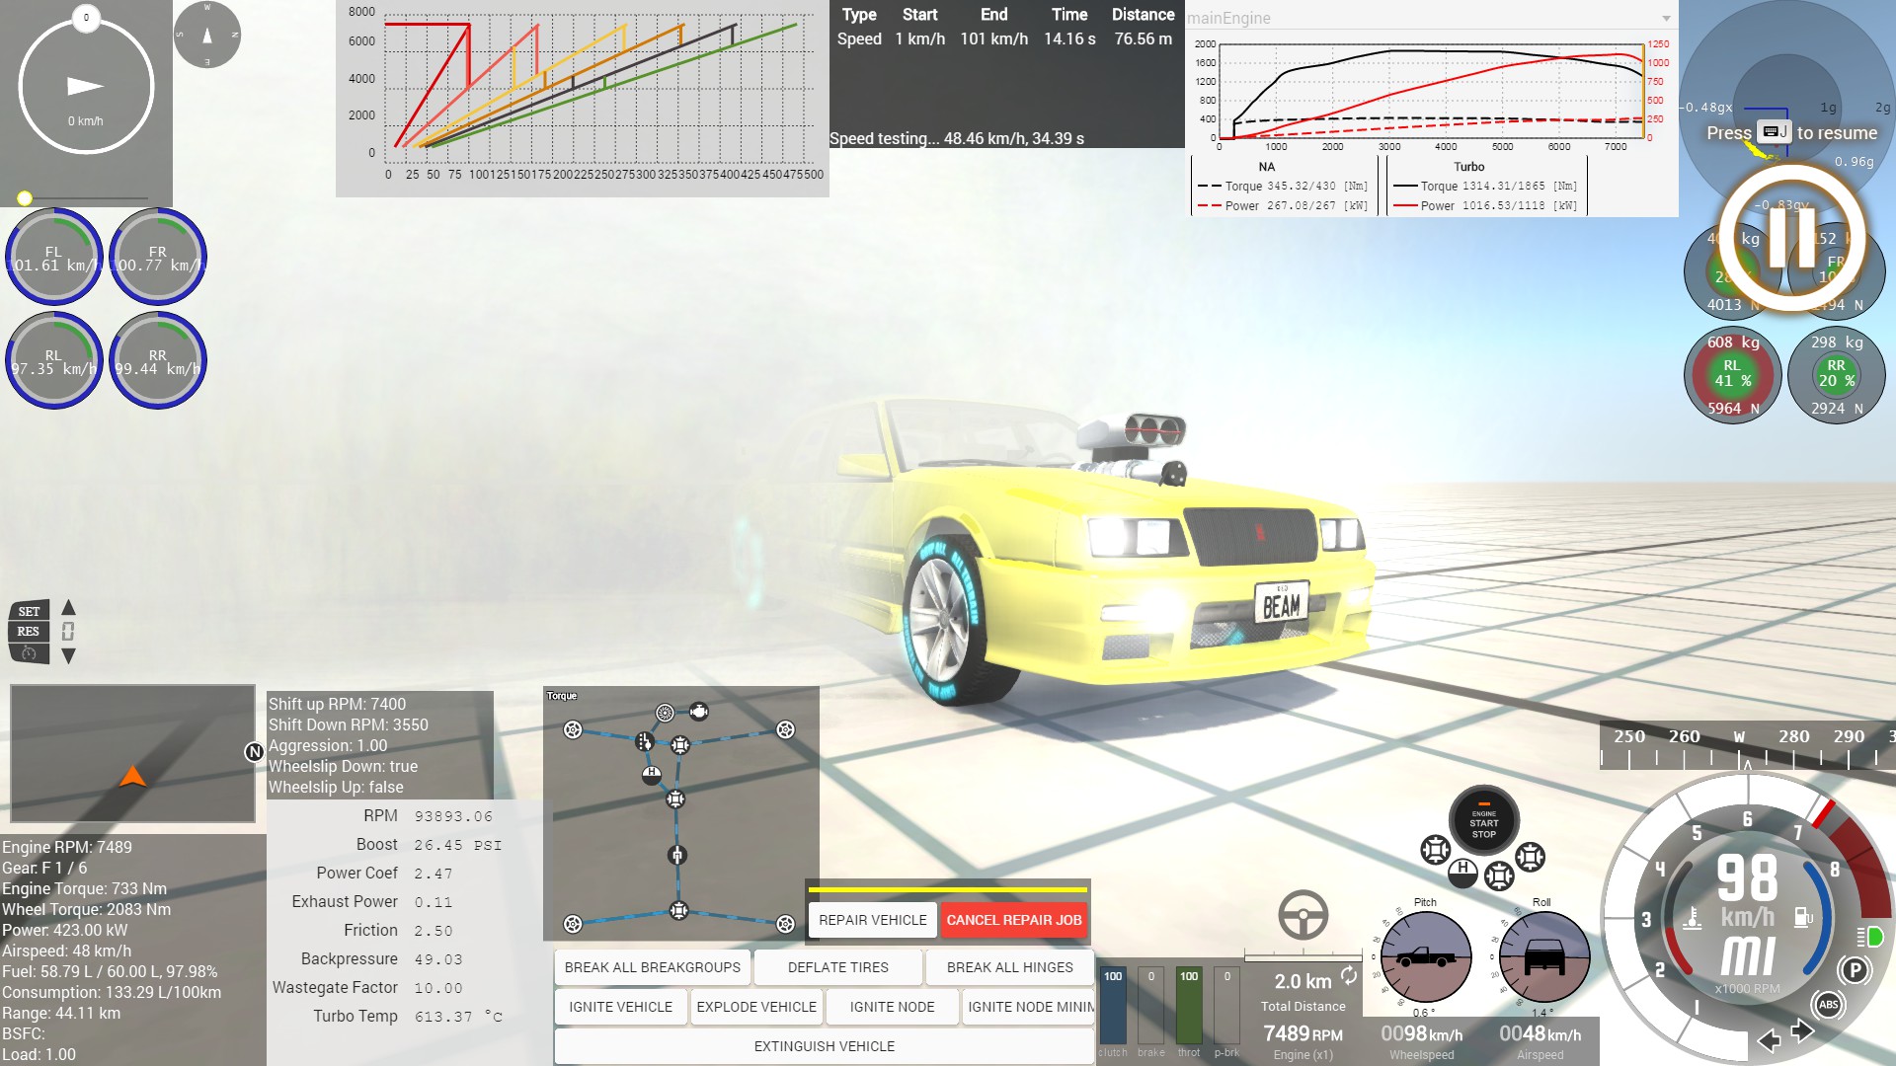
Task: Click the driveshaft node in Torque diagram
Action: click(x=677, y=855)
